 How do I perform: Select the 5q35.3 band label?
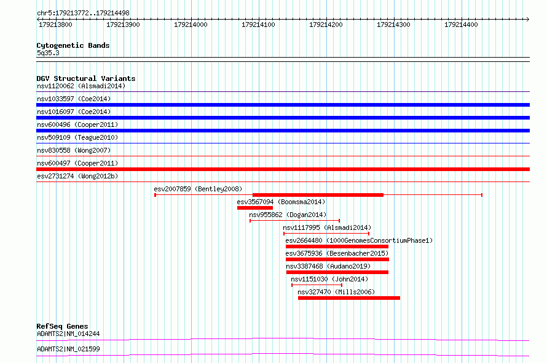click(x=48, y=53)
